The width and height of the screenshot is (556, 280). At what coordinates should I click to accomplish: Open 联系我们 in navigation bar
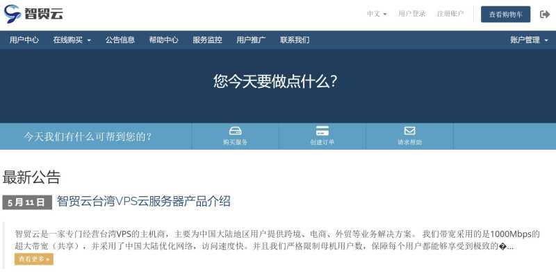pos(295,40)
